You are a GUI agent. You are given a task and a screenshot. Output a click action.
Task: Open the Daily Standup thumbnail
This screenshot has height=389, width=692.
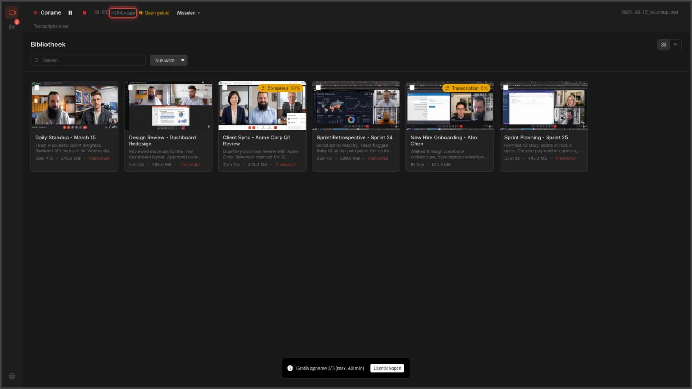pos(75,106)
